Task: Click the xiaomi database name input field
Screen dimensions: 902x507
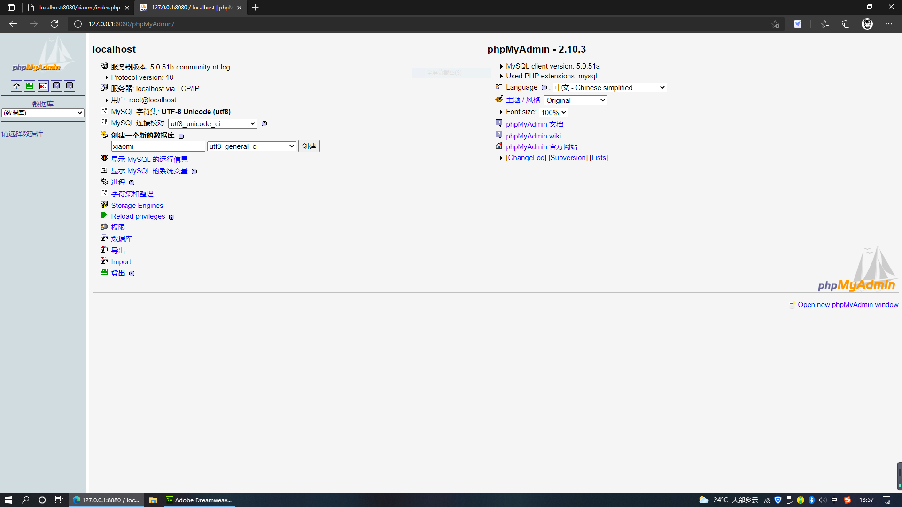Action: pos(158,146)
